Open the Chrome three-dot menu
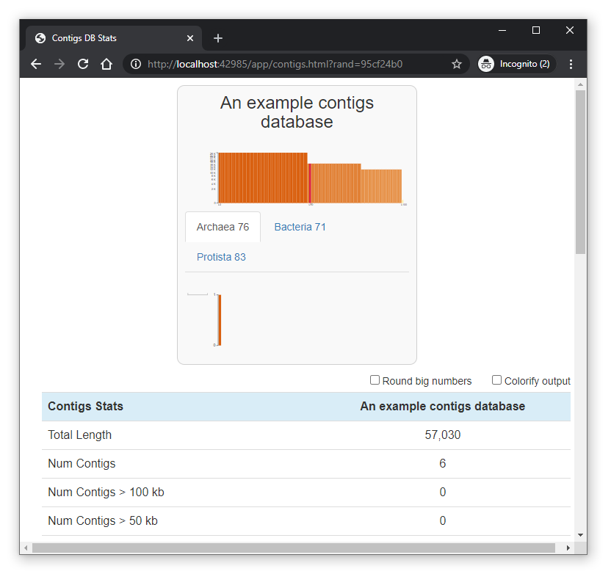Viewport: 611px width, 574px height. pyautogui.click(x=571, y=65)
